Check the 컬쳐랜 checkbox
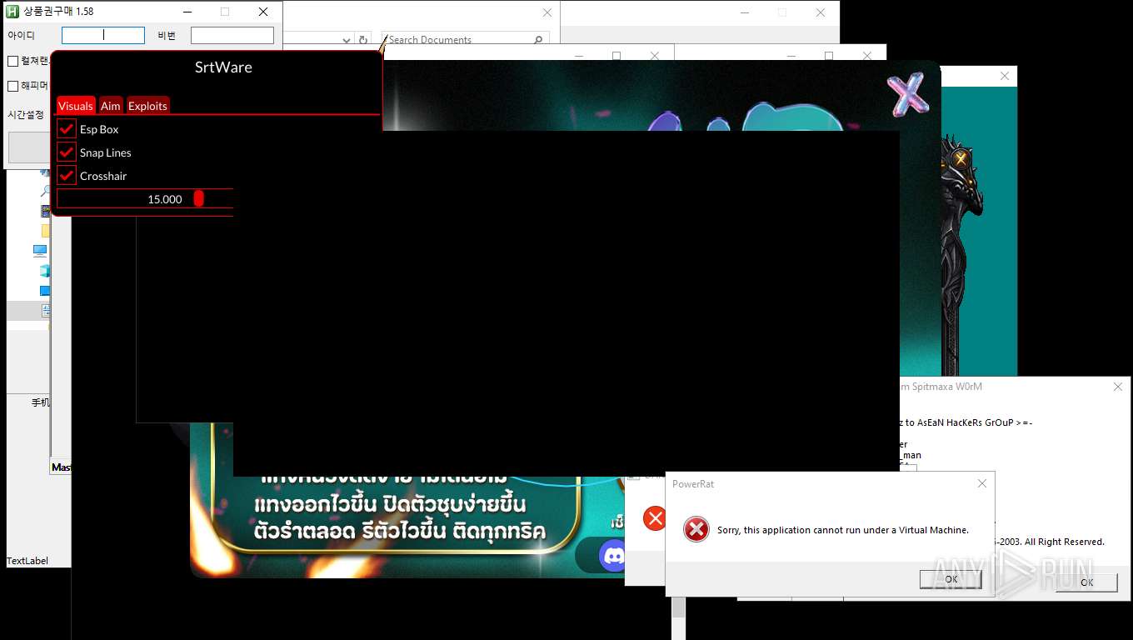The height and width of the screenshot is (640, 1133). 13,61
